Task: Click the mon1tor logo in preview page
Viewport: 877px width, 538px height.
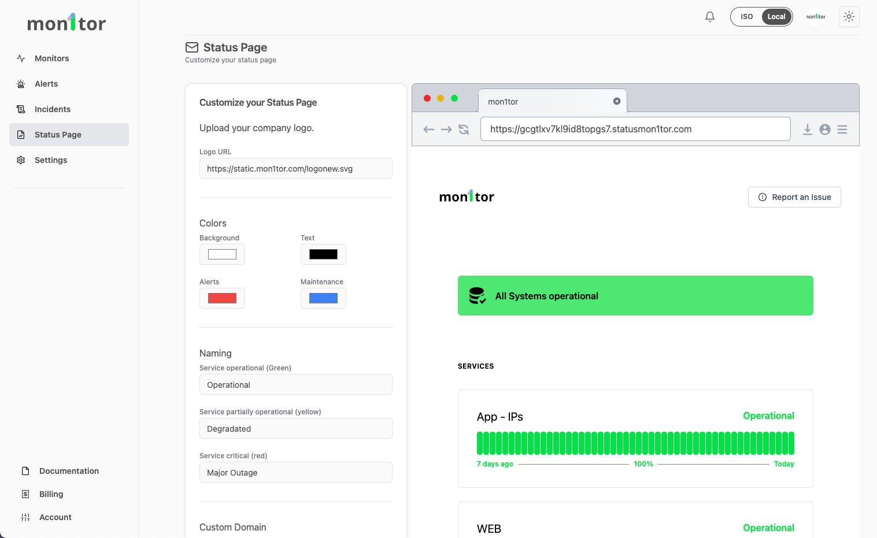Action: [x=467, y=196]
